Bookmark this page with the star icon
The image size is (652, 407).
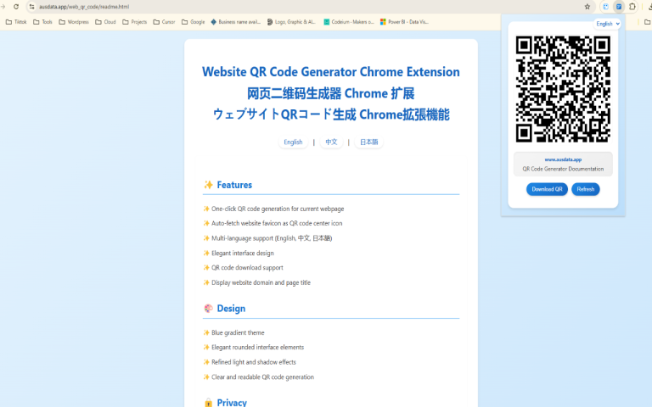click(587, 7)
